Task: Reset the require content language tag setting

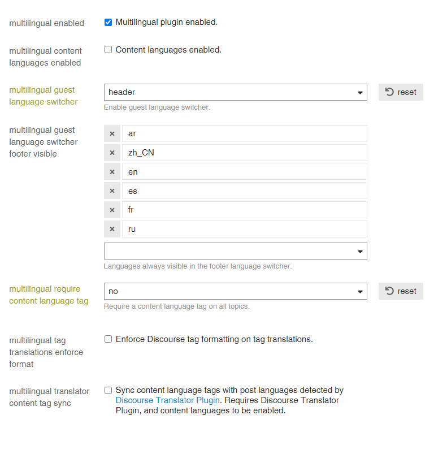Action: [401, 291]
